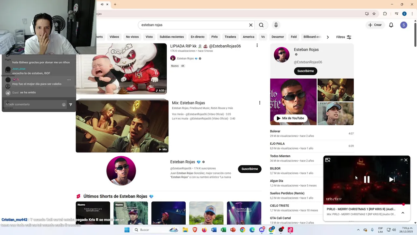Open TikTok app from taskbar

click(x=290, y=230)
